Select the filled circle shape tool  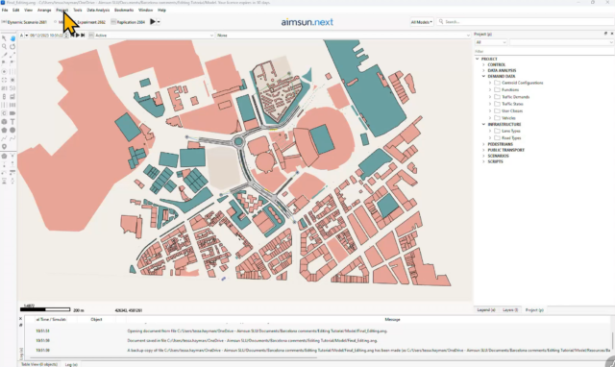[x=12, y=130]
